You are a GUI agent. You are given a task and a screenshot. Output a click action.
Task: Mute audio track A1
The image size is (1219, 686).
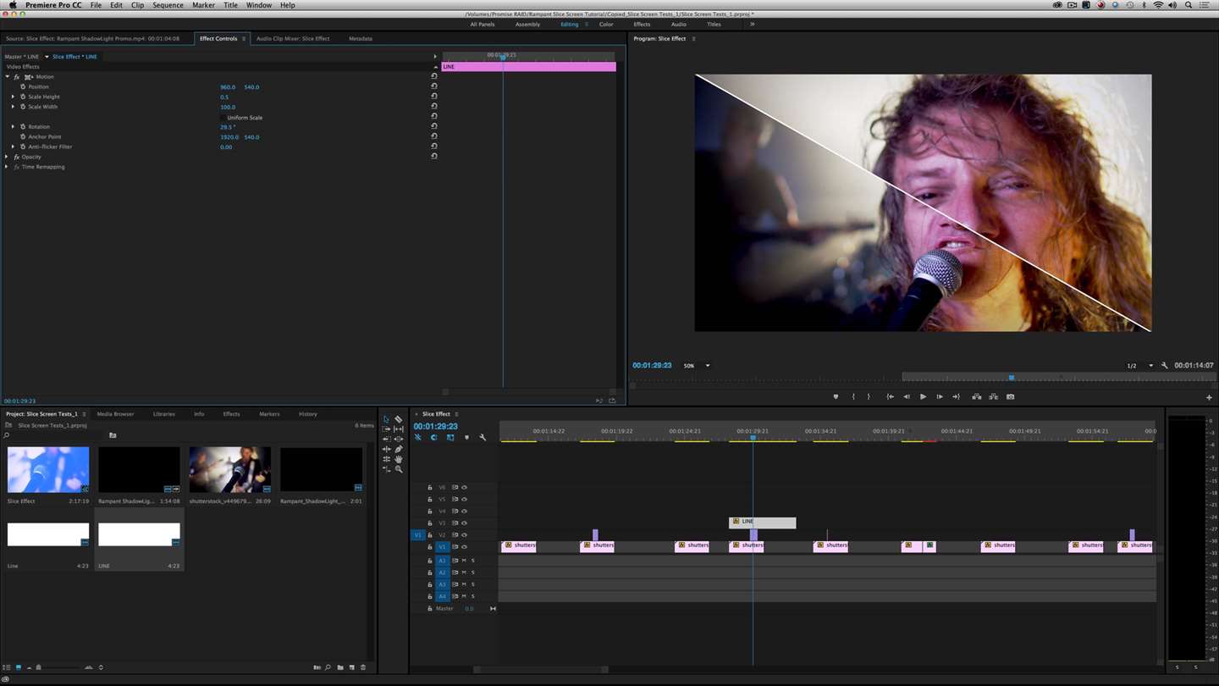tap(464, 561)
